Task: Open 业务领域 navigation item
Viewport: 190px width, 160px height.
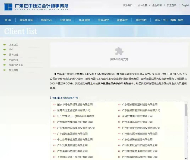Action: [65, 20]
